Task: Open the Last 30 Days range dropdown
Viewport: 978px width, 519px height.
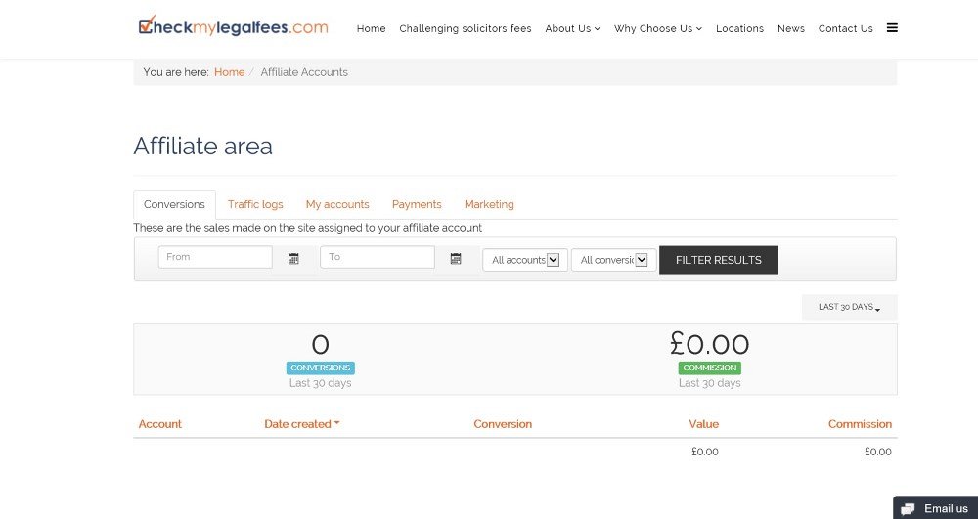Action: pyautogui.click(x=849, y=307)
